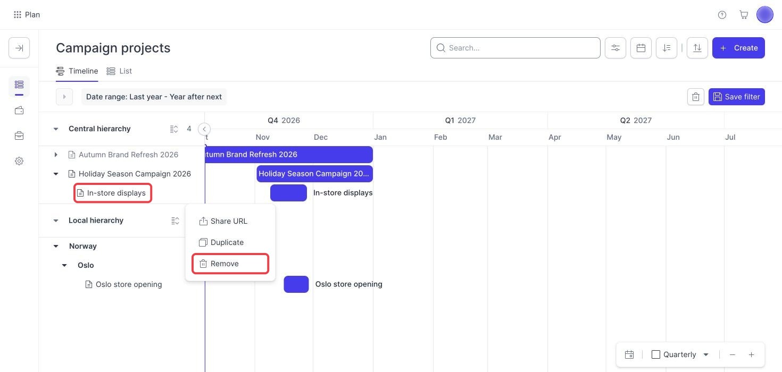Click the Q2 2027 timeline header
The height and width of the screenshot is (372, 782).
635,121
